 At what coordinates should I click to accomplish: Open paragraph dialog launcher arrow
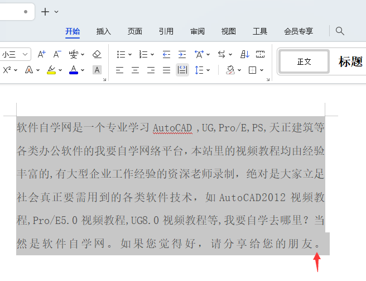(x=268, y=79)
